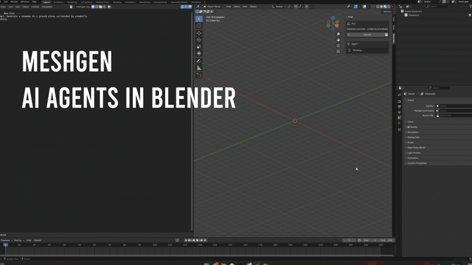Select the Cursor tool in viewport toolbar
Viewport: 472px width, 265px height.
pyautogui.click(x=199, y=26)
